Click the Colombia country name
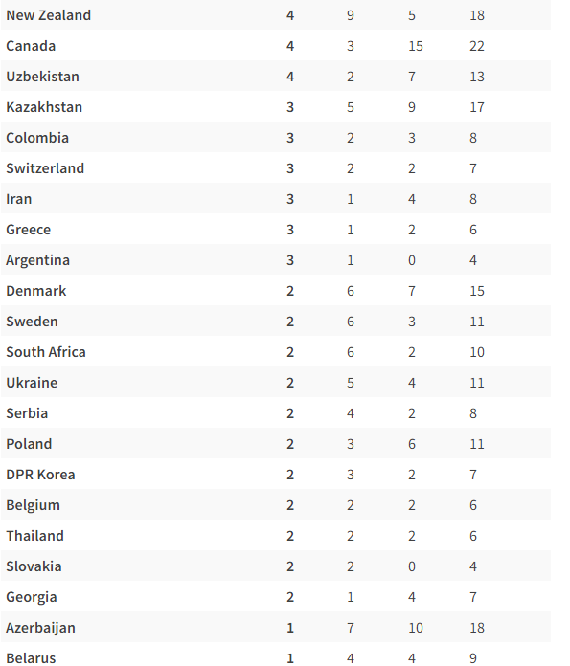 pos(37,138)
